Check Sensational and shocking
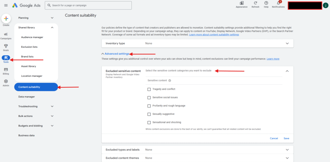 pyautogui.click(x=149, y=123)
